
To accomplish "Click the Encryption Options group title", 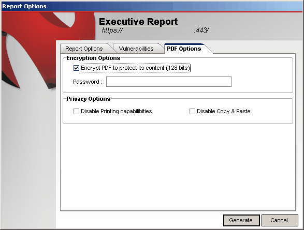I will [x=93, y=58].
